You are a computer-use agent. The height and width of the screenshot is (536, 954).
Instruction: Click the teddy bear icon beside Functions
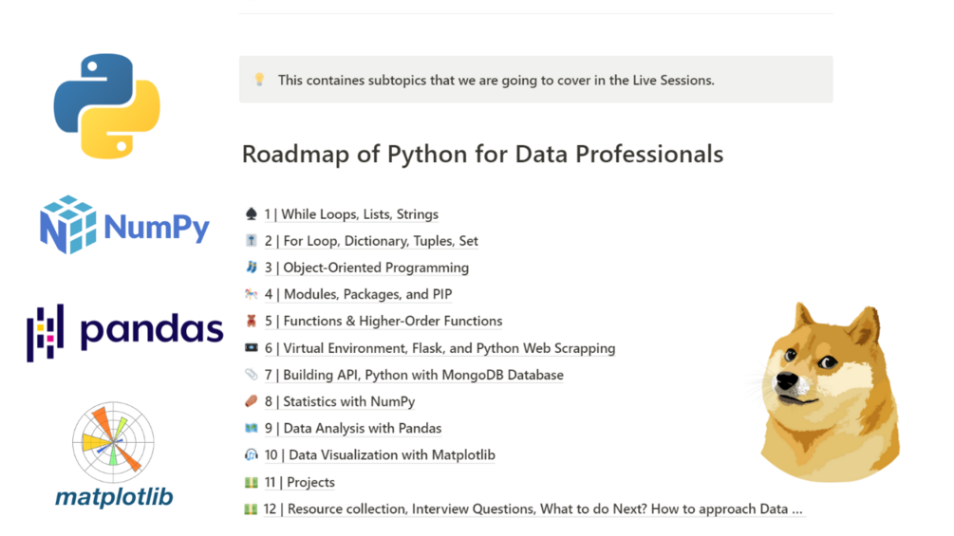click(252, 321)
